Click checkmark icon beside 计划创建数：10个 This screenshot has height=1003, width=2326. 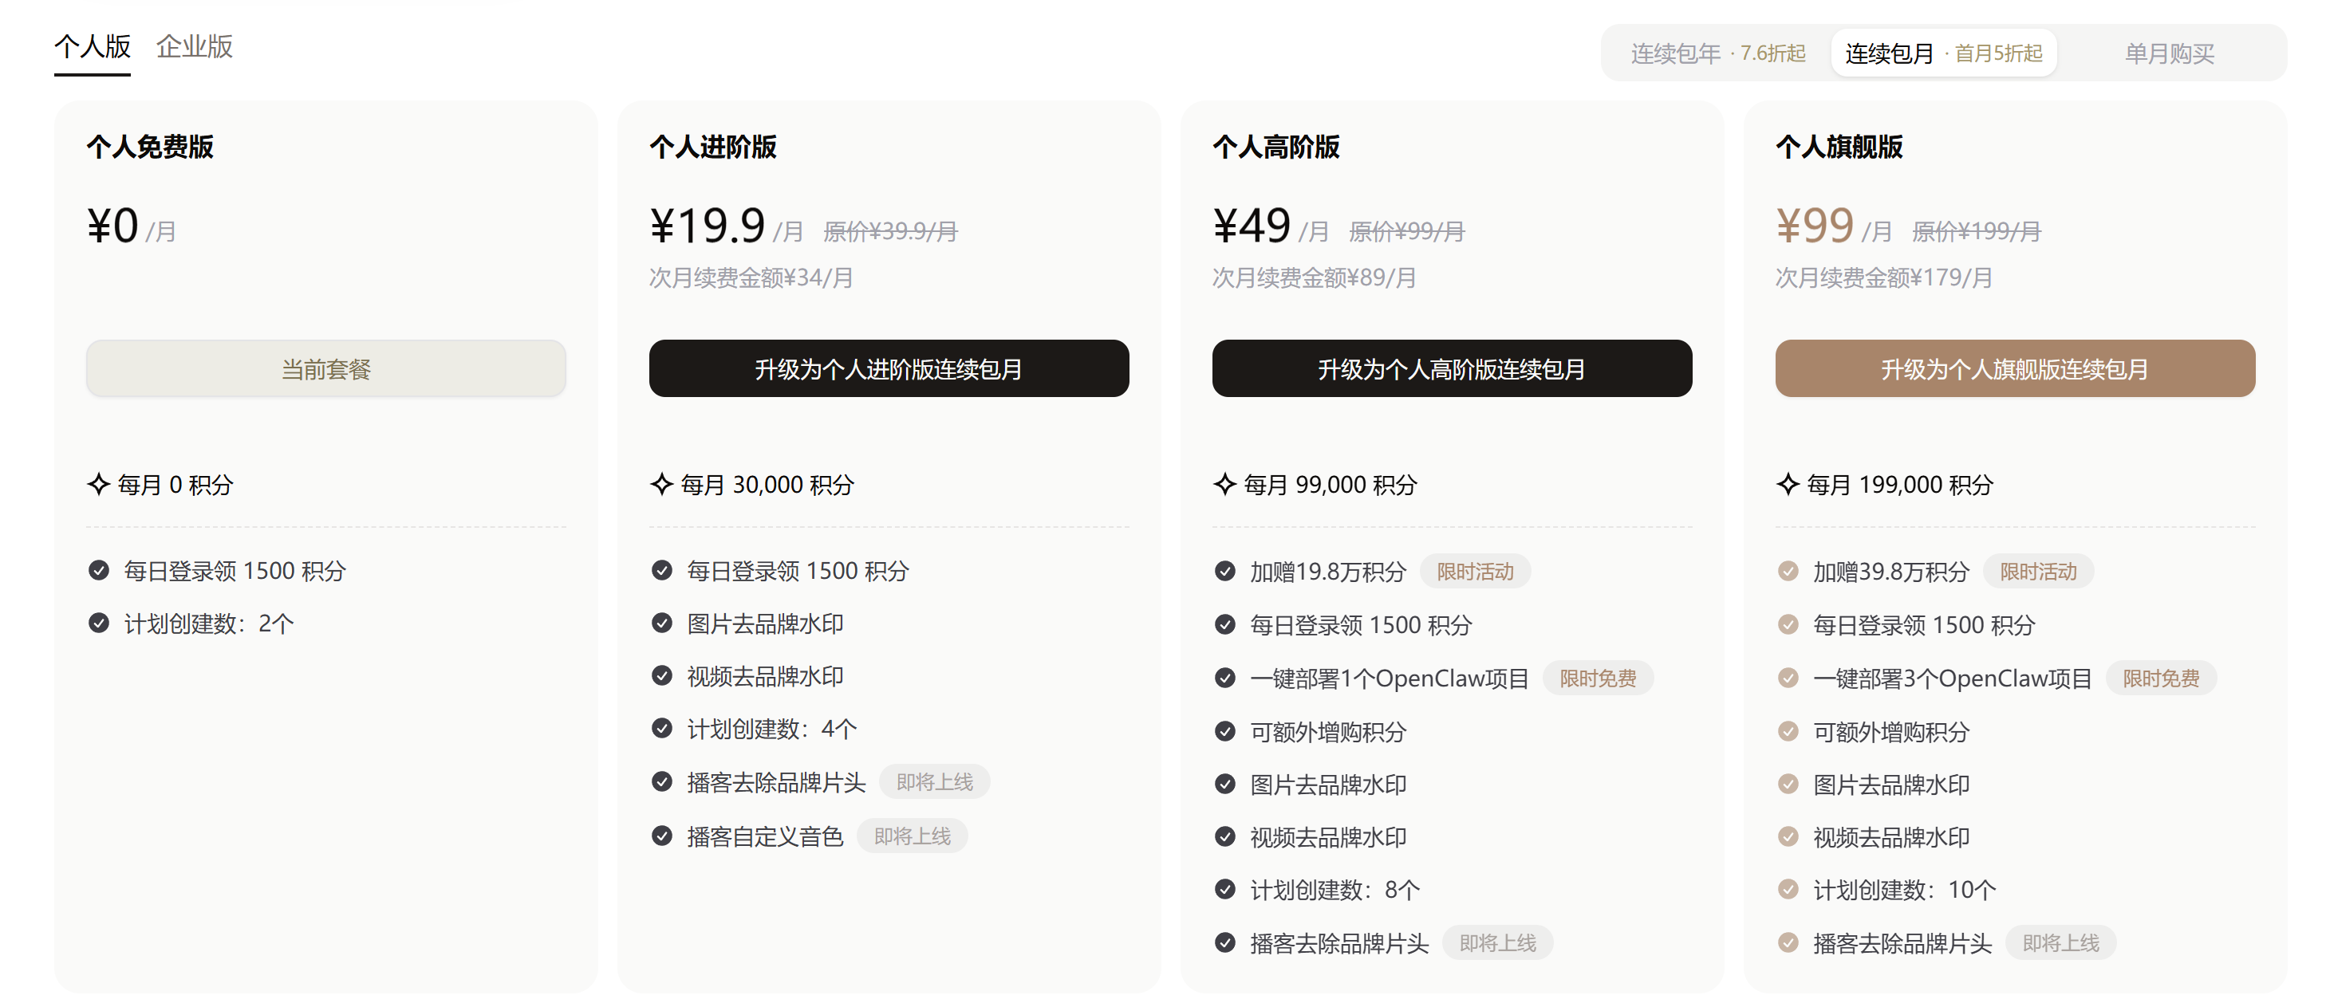pyautogui.click(x=1788, y=890)
